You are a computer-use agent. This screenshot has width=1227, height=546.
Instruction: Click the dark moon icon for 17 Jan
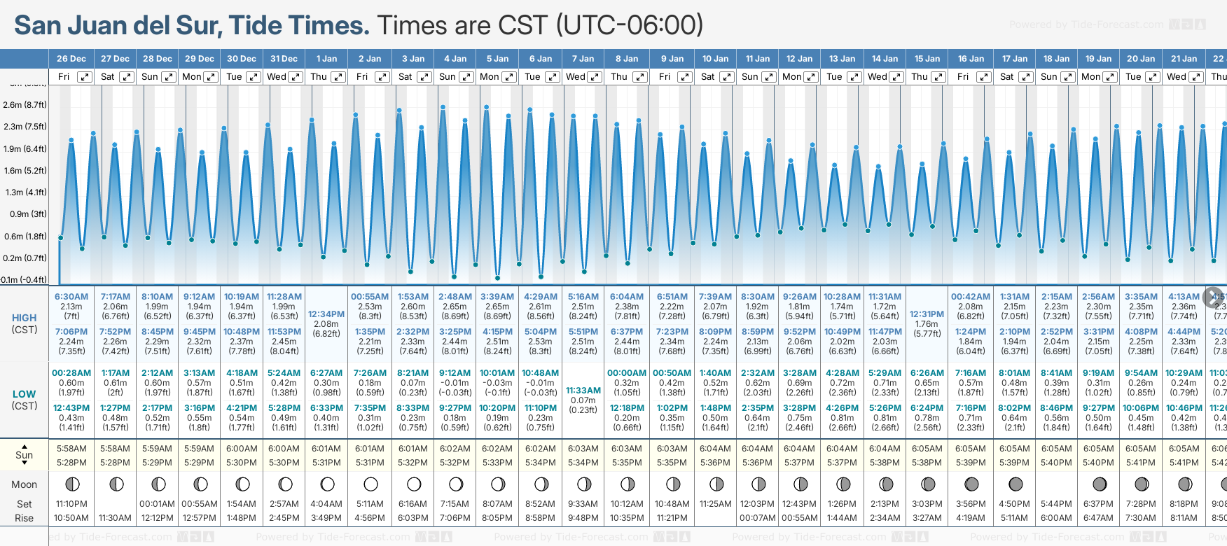[x=1015, y=484]
